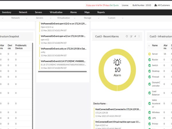Click the yellow Server status icon
Screen dimensions: 172x129
[149, 54]
